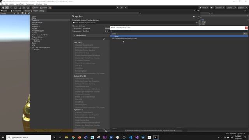The width and height of the screenshot is (249, 140).
Task: Switch to the Game tab
Action: pos(4,11)
